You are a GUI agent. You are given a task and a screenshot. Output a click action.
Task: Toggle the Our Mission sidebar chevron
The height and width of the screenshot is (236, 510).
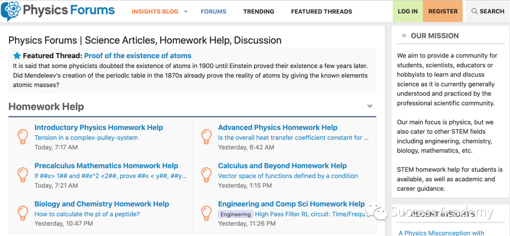pos(404,35)
